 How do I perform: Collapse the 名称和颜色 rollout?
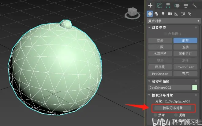pos(149,81)
